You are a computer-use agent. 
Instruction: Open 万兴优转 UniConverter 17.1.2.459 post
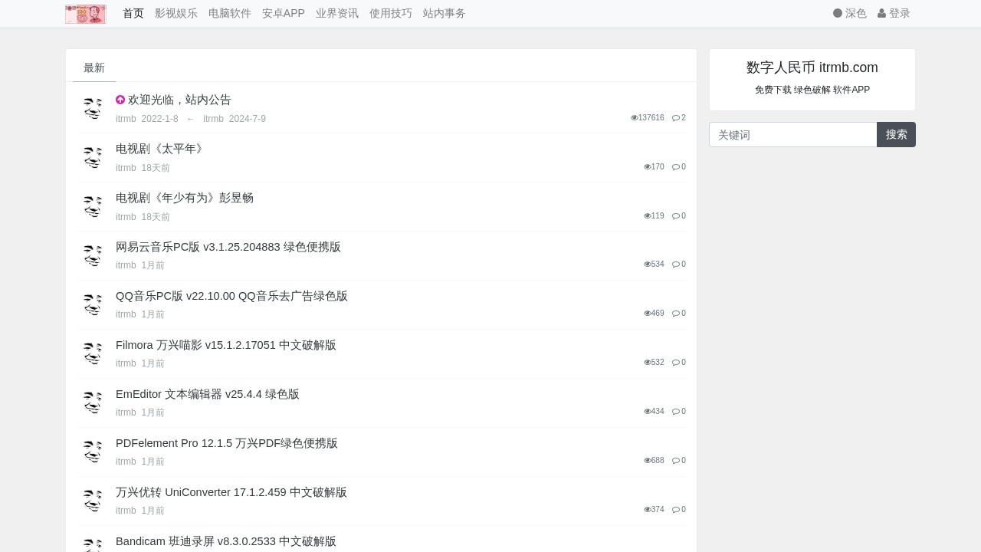tap(231, 492)
